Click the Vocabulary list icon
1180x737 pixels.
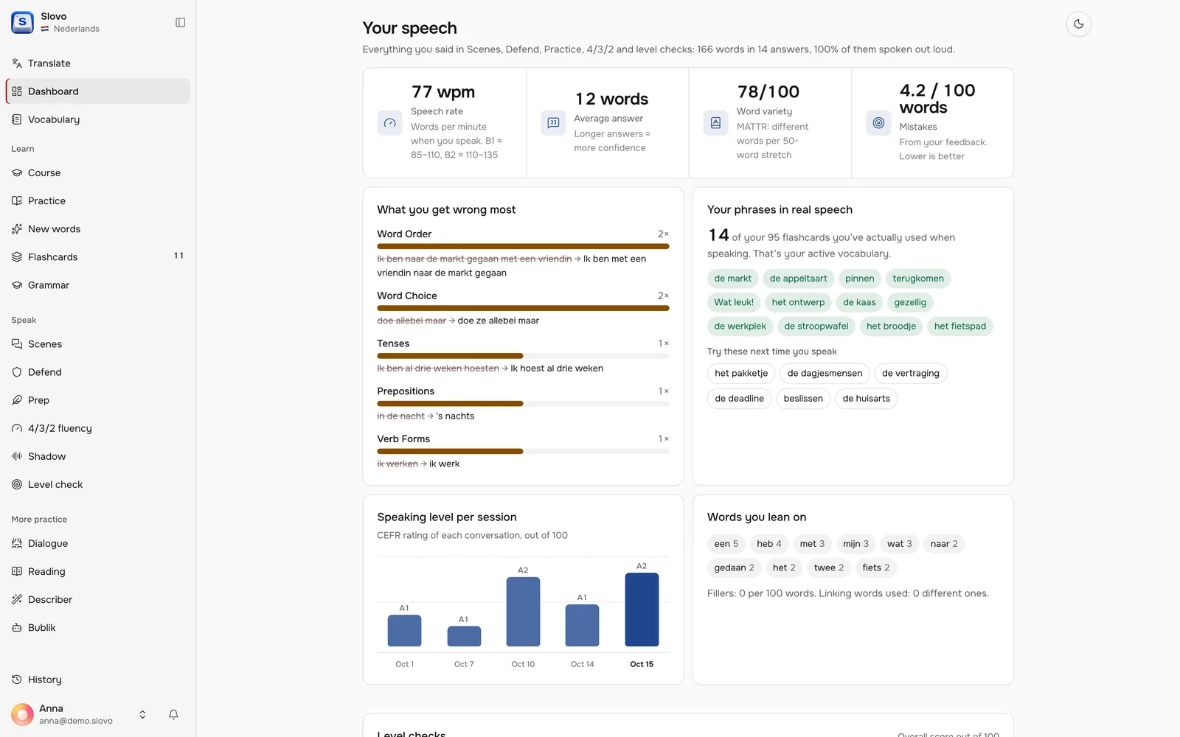17,119
